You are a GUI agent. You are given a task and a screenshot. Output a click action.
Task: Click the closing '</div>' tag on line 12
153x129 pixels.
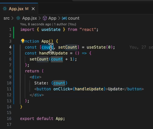[x=37, y=95]
